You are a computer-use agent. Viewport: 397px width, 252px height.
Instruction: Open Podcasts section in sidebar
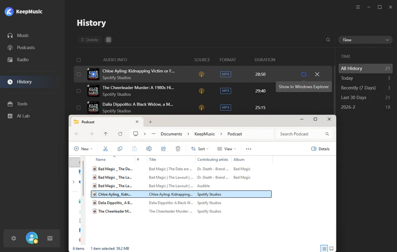(25, 48)
